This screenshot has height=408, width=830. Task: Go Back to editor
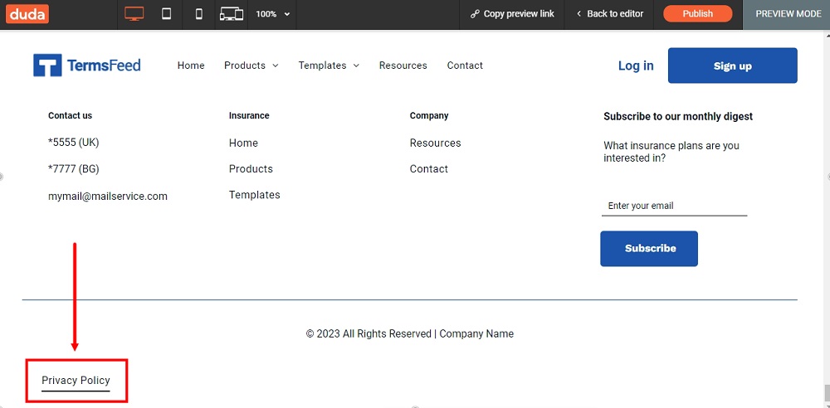coord(609,14)
